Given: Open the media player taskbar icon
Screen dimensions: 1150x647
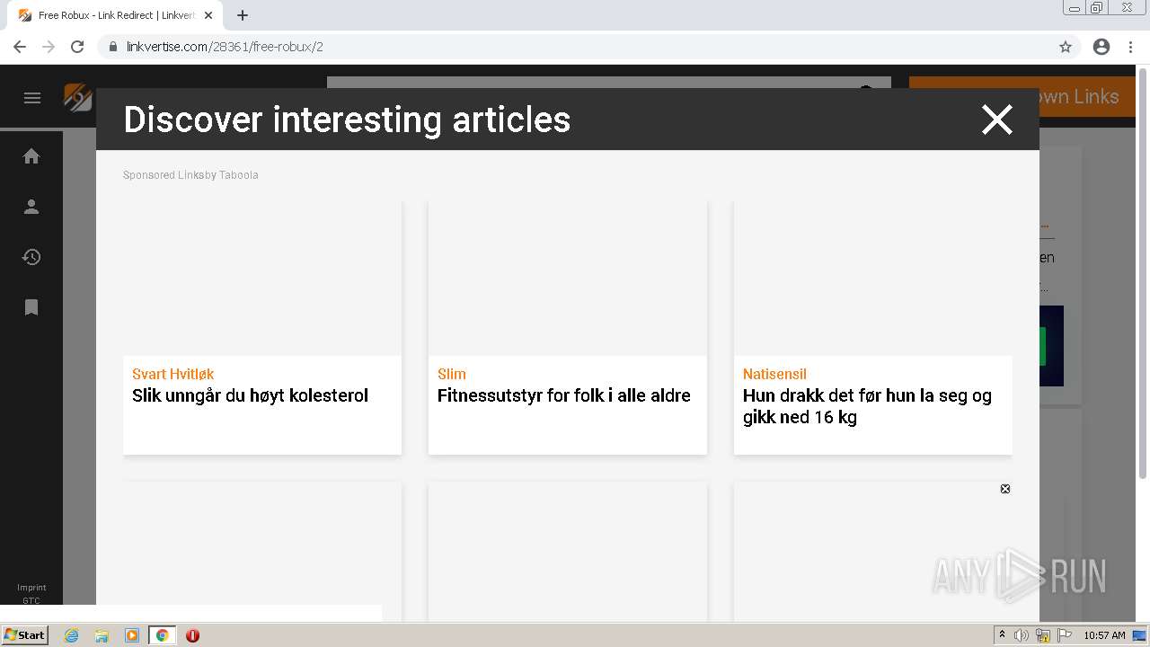Looking at the screenshot, I should pos(132,635).
